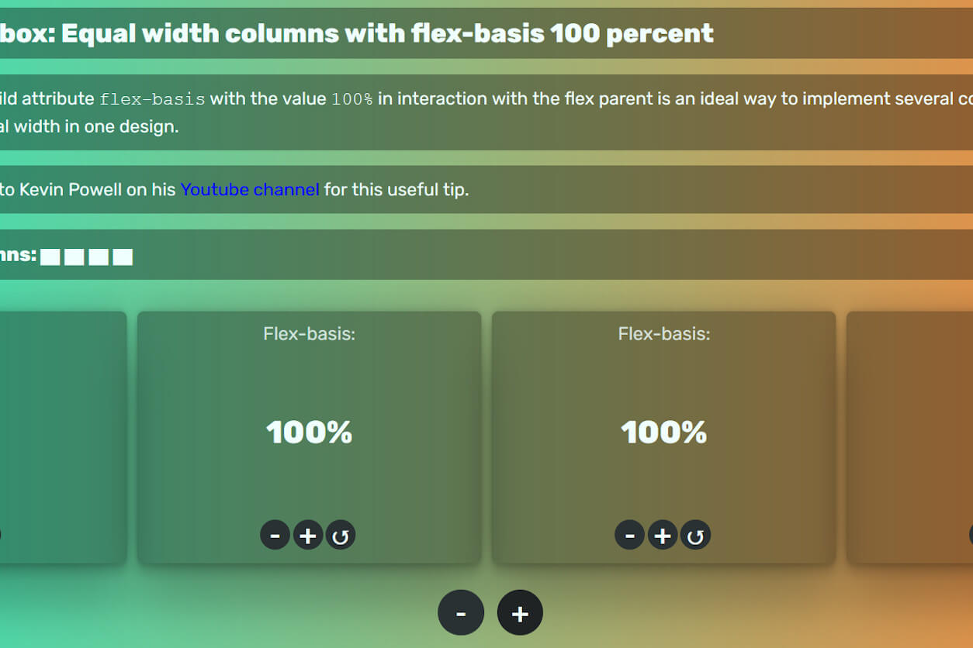
Task: Select the second white column indicator square
Action: point(74,257)
